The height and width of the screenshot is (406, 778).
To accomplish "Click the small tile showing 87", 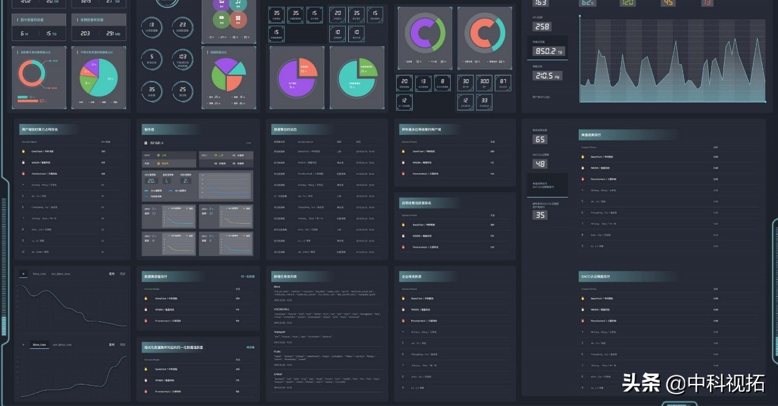I will click(x=503, y=82).
